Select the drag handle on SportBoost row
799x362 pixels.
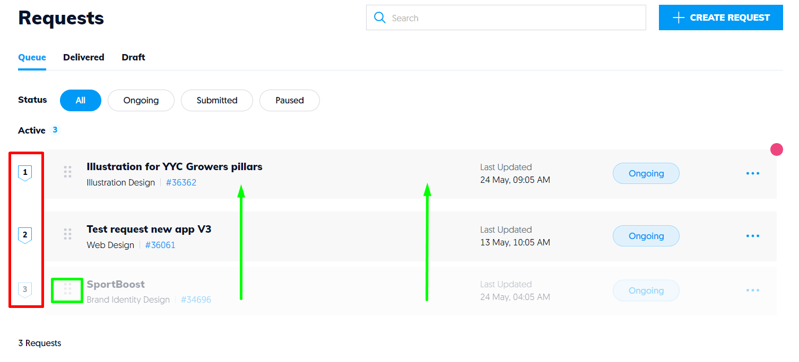click(67, 289)
